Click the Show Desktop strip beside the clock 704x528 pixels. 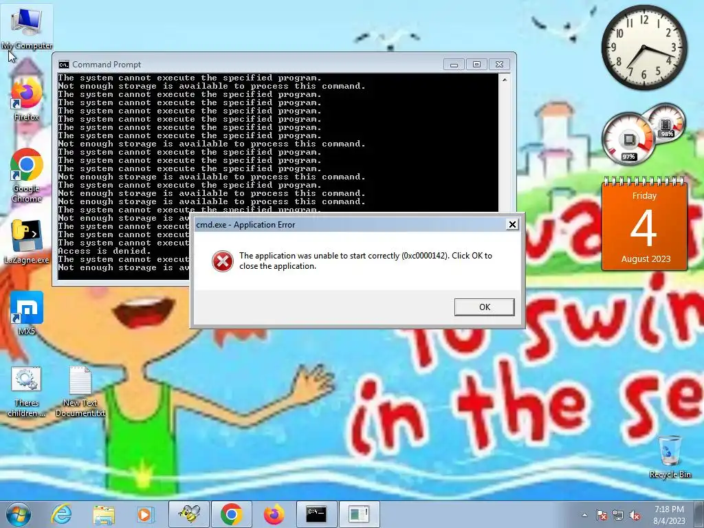pos(699,514)
